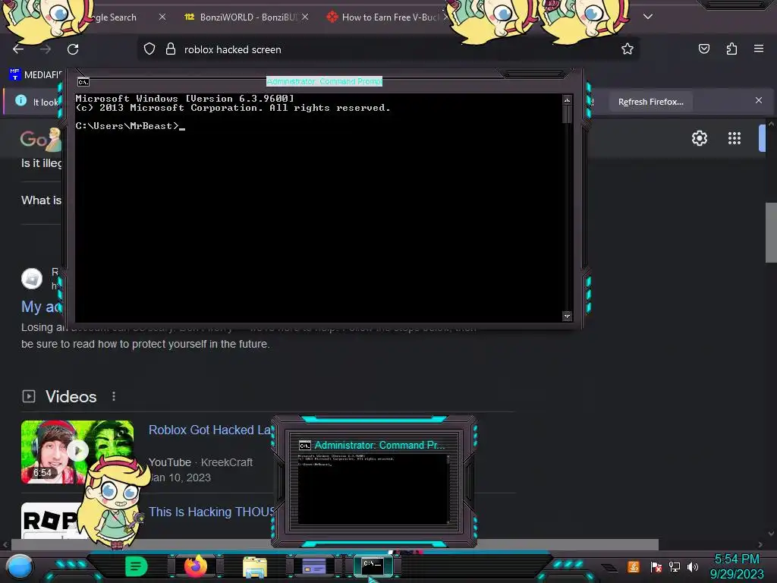The width and height of the screenshot is (777, 583).
Task: Dismiss the Refresh Firefox notification bar
Action: click(x=759, y=101)
